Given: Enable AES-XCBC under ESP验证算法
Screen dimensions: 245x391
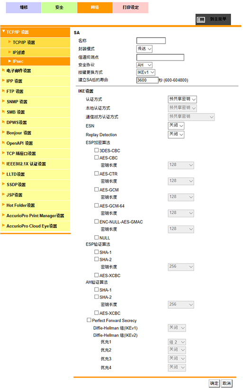Looking at the screenshot, I should [x=97, y=275].
